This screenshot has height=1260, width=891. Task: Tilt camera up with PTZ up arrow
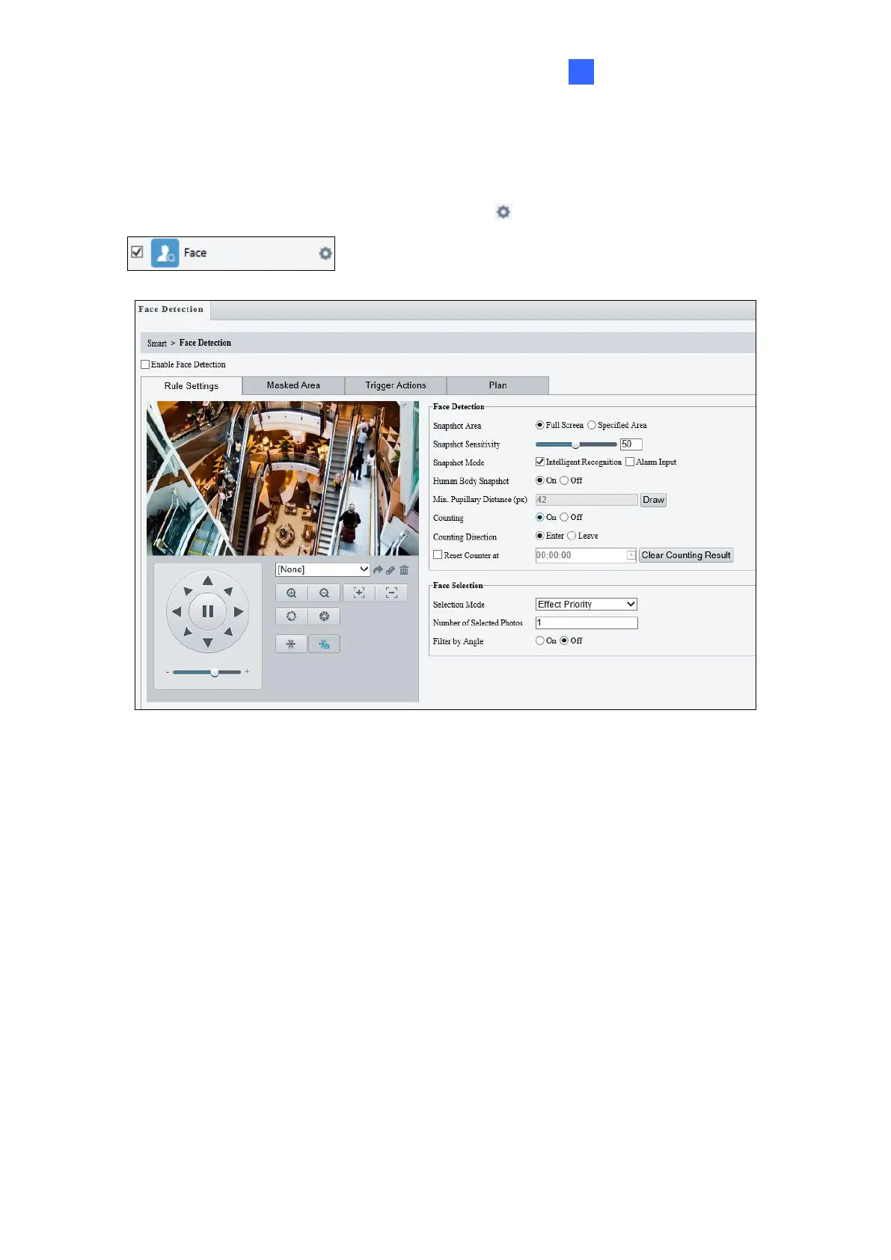[208, 581]
